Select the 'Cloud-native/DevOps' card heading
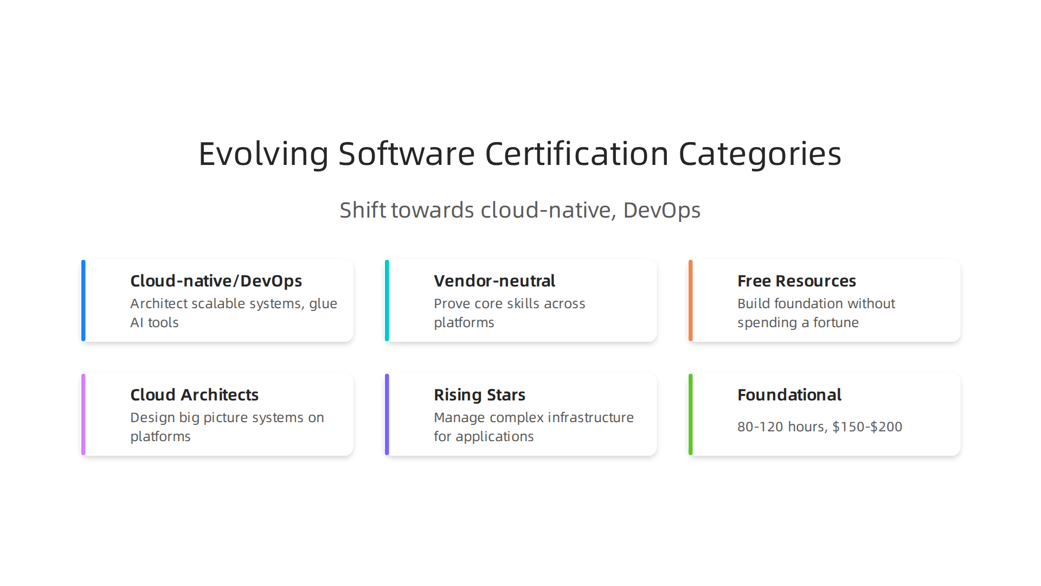 coord(216,281)
